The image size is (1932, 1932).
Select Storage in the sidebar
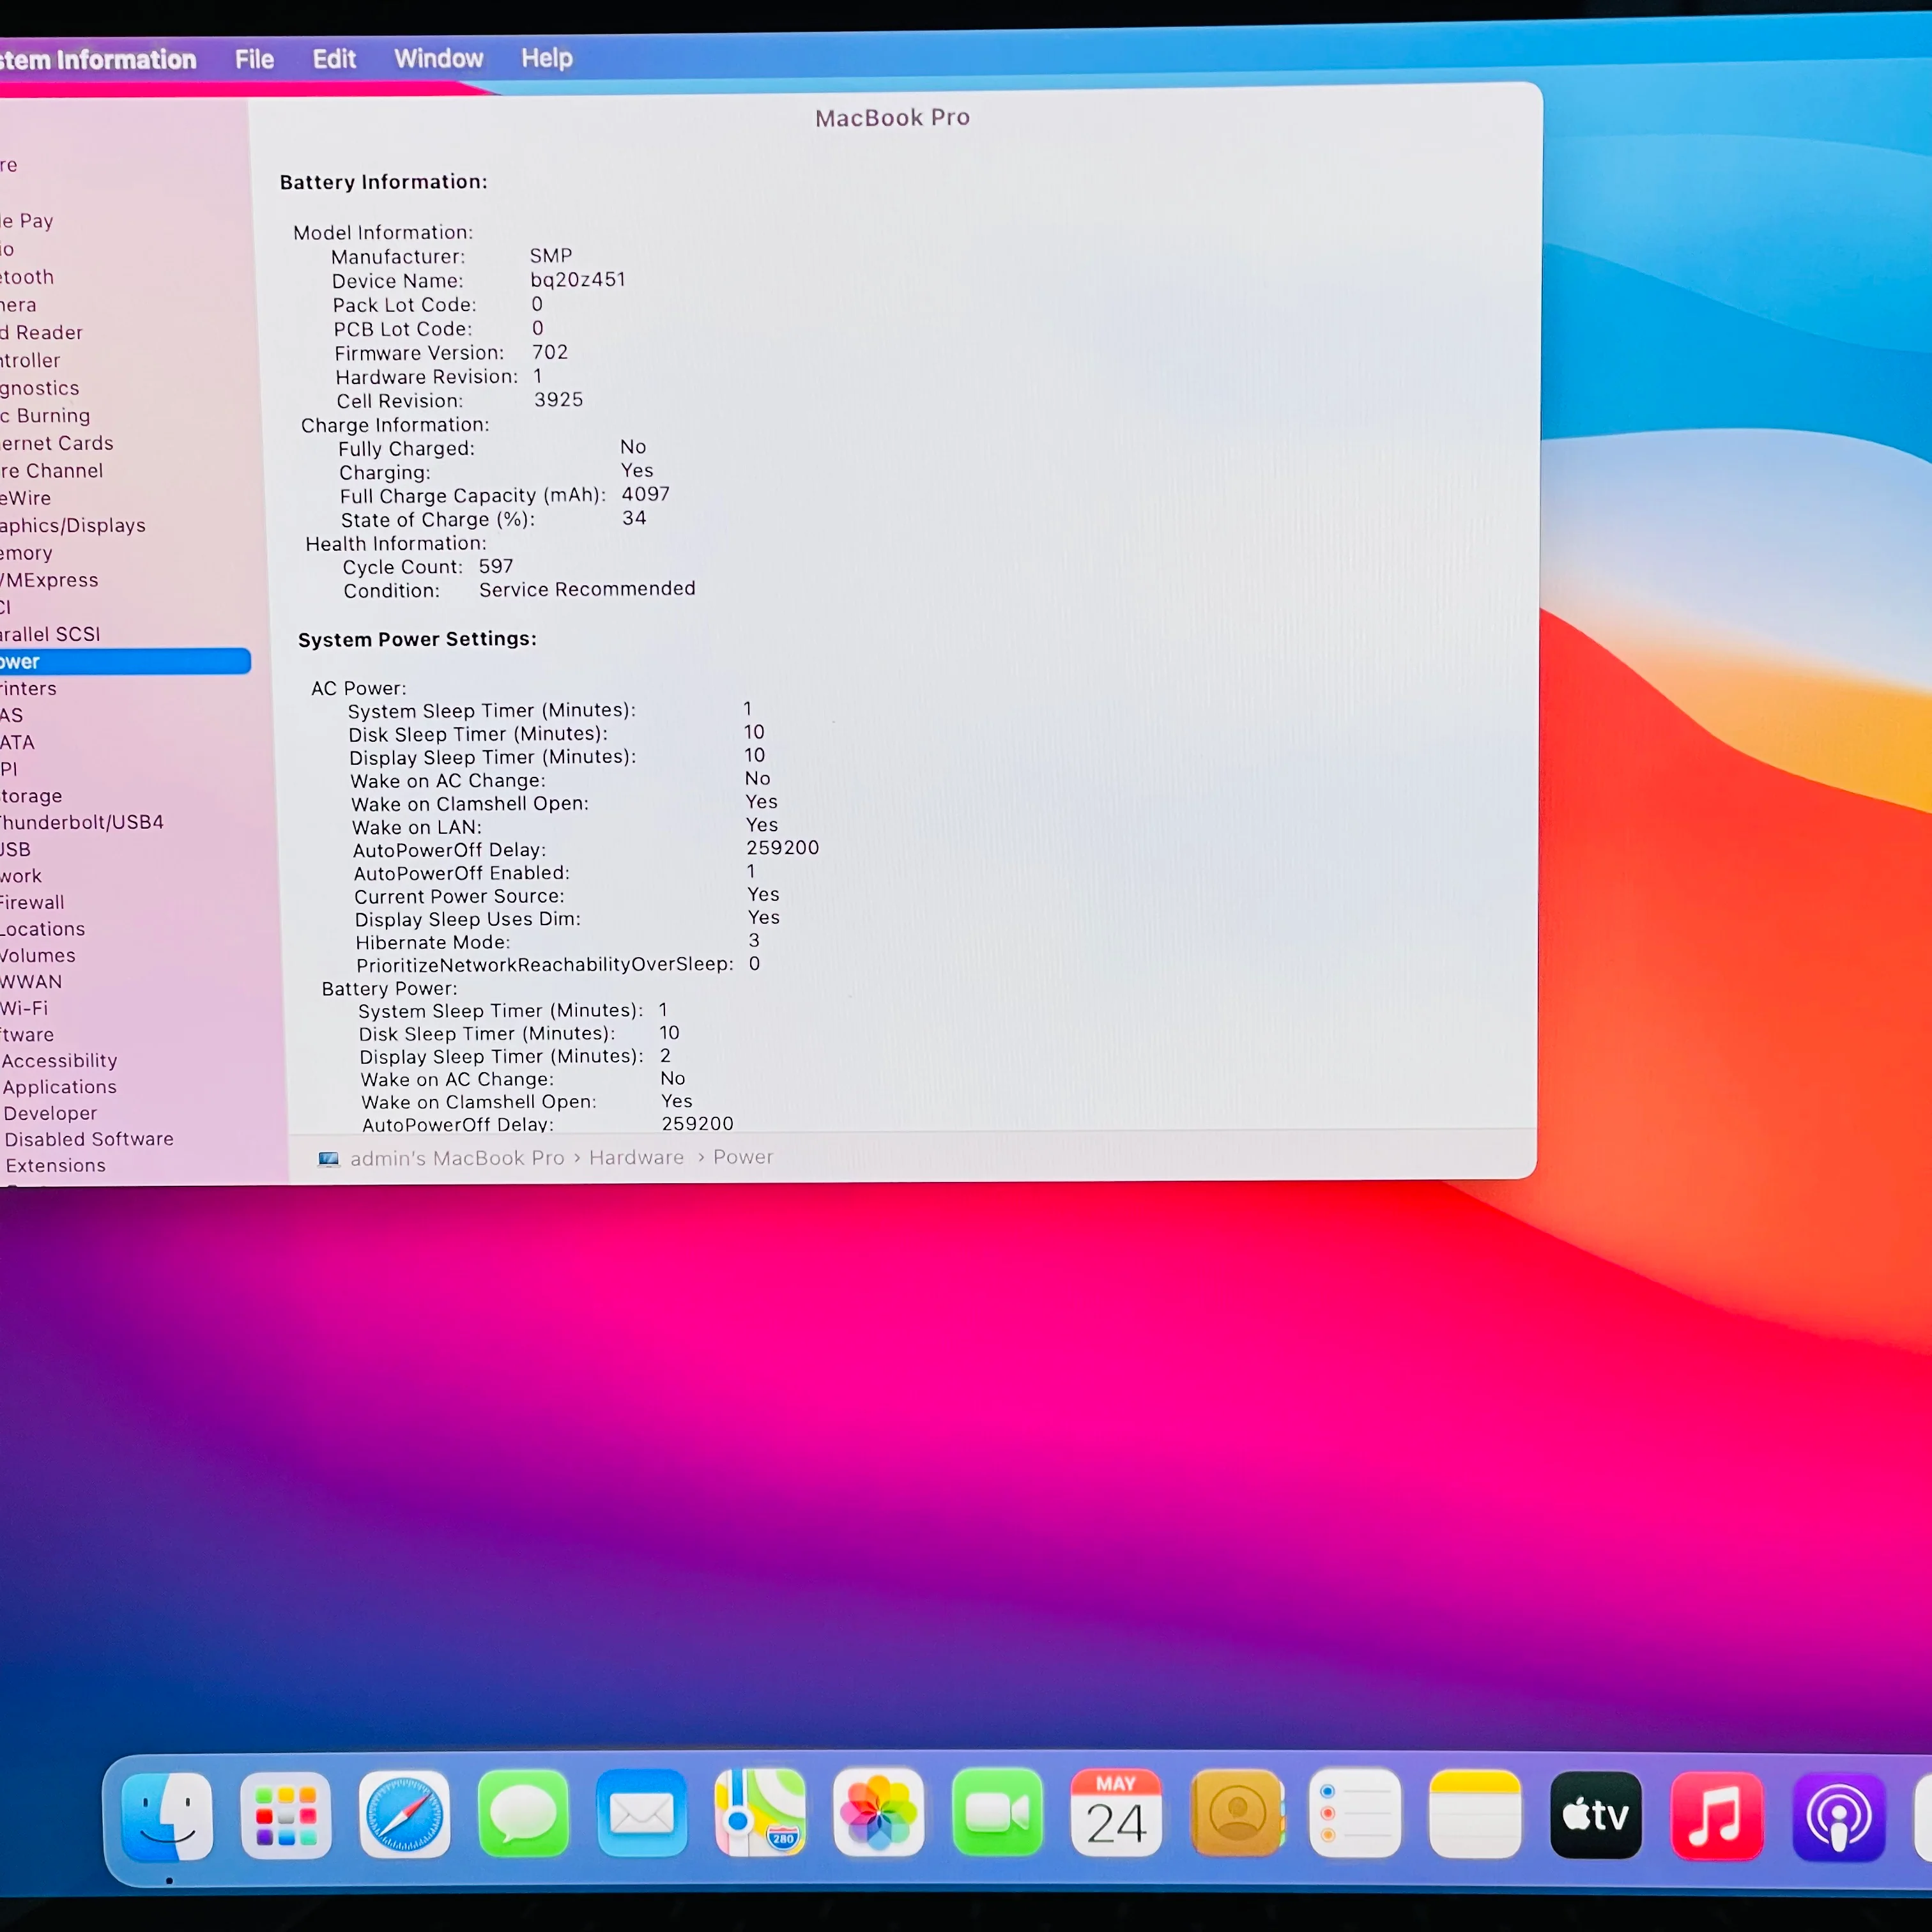pyautogui.click(x=31, y=796)
